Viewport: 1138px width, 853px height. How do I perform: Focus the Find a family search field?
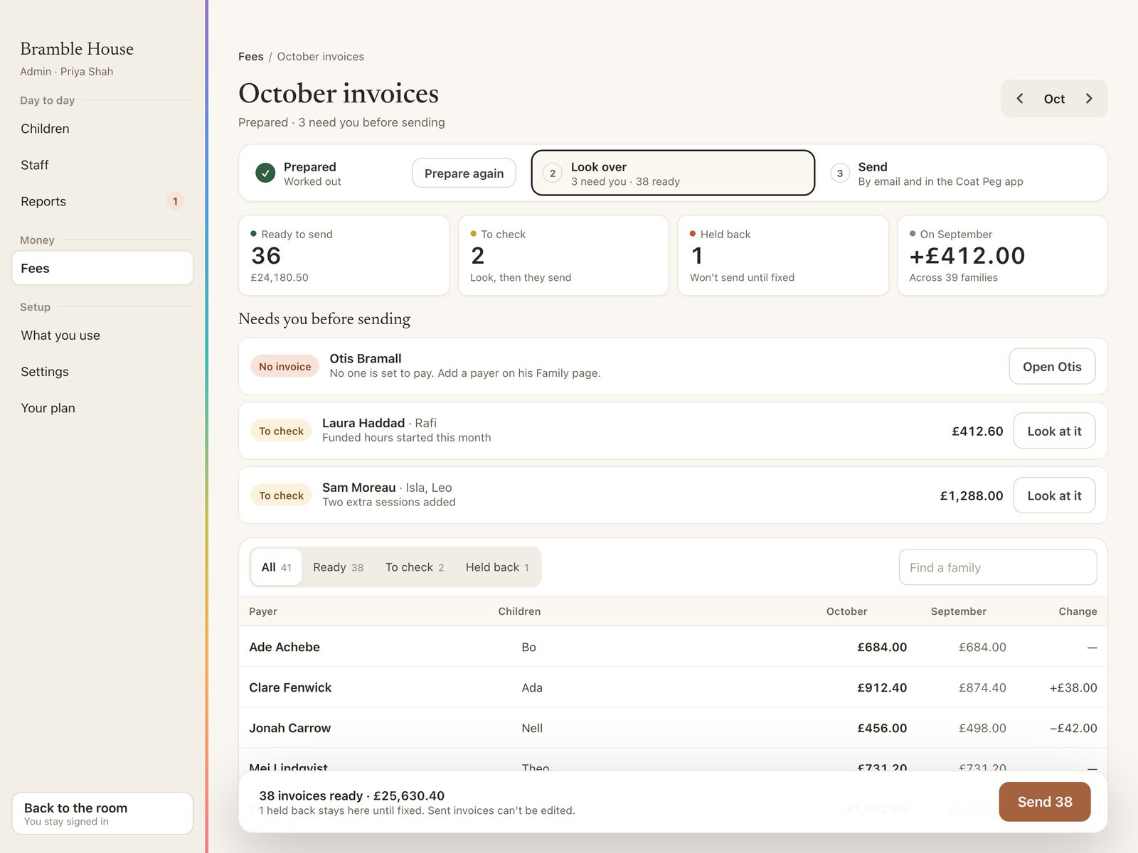click(x=998, y=567)
